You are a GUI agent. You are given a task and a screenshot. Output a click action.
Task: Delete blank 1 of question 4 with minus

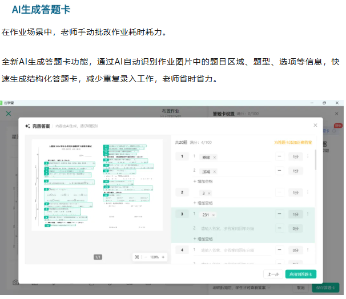(279, 250)
